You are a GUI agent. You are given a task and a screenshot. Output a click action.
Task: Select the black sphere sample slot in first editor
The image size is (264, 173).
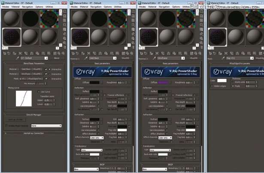tap(31, 18)
